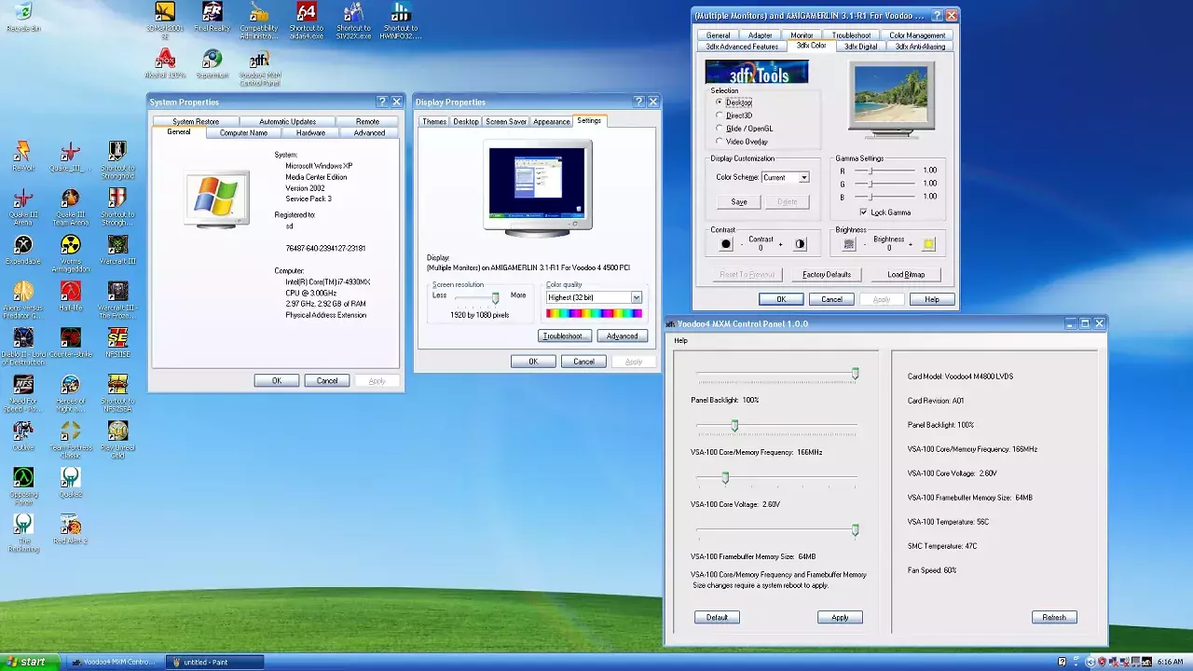Screen dimensions: 1193x671
Task: Open the Color quality dropdown
Action: pos(636,297)
